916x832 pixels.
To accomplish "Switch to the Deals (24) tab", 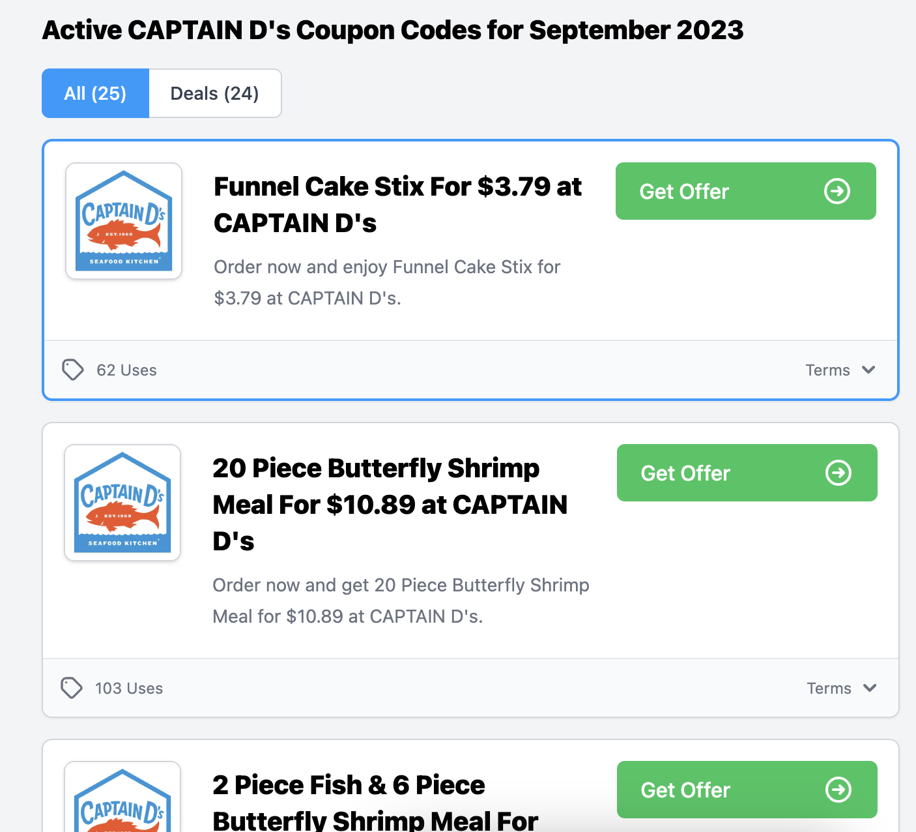I will [x=214, y=93].
